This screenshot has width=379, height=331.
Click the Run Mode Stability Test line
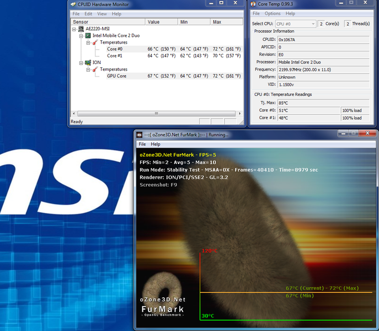(228, 170)
